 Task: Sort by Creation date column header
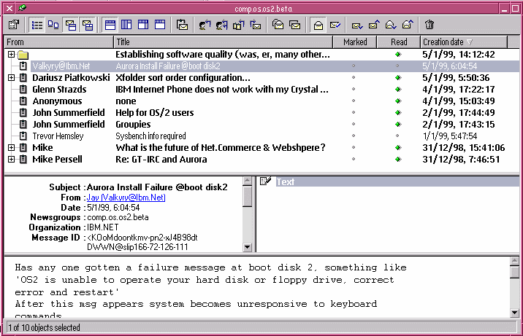(464, 42)
